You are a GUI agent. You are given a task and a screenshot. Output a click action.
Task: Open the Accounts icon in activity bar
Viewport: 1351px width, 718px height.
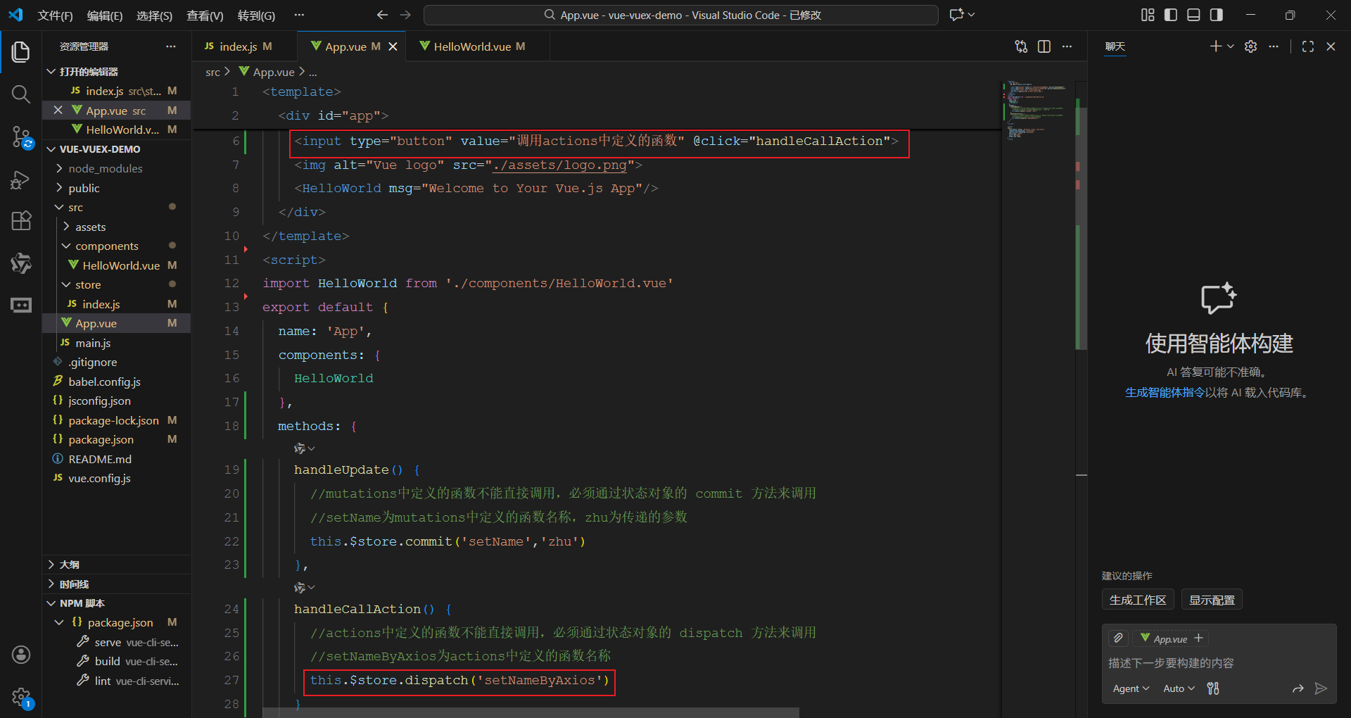(x=21, y=655)
